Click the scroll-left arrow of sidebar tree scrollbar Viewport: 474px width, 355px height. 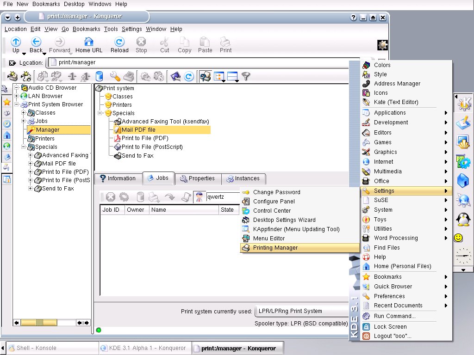pyautogui.click(x=17, y=323)
